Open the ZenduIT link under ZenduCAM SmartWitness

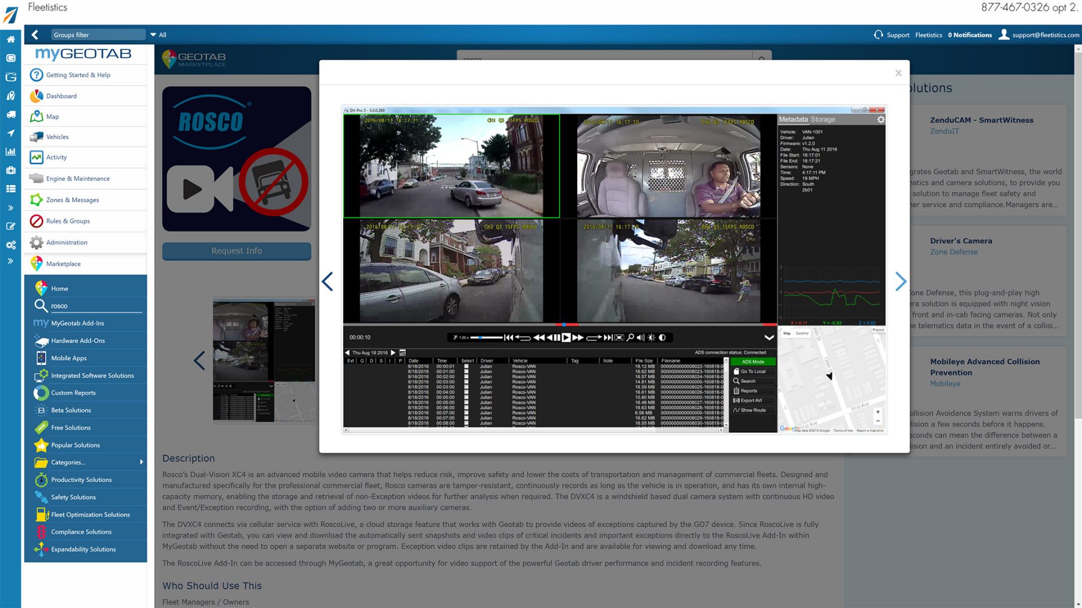pos(944,131)
